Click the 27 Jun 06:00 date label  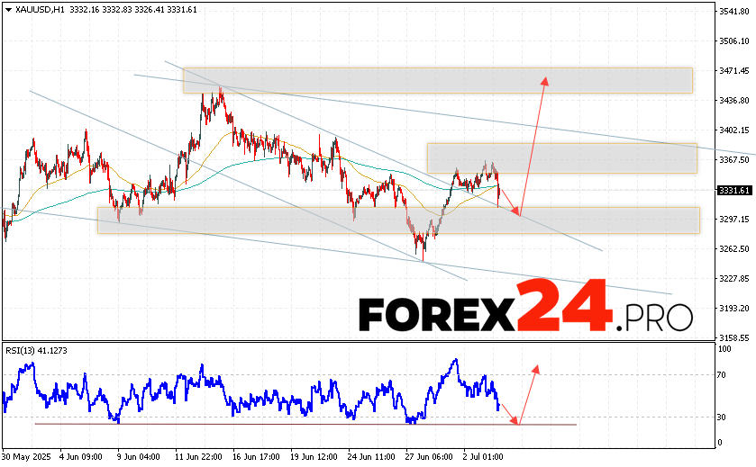426,456
